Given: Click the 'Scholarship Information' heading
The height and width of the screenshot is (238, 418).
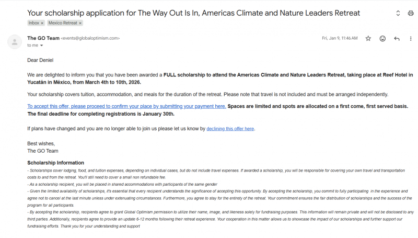Looking at the screenshot, I should tap(55, 163).
